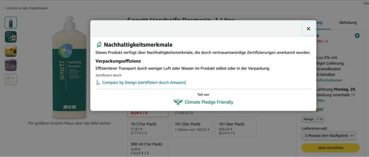Select the lavender thumbnail
The height and width of the screenshot is (157, 369).
coord(11,65)
